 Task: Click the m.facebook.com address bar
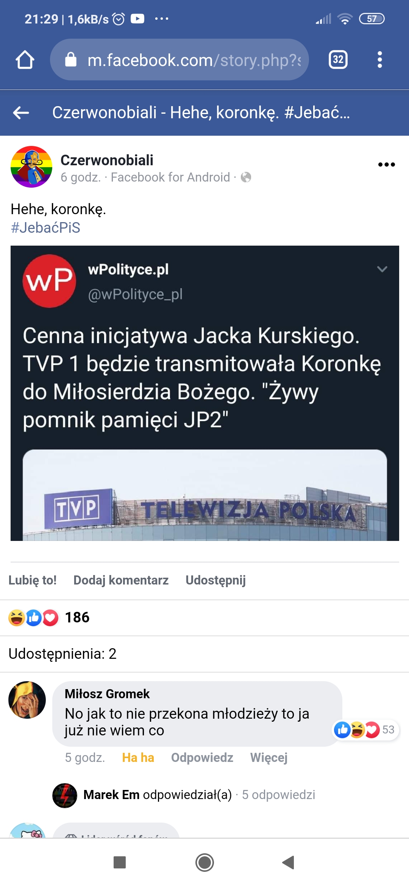coord(180,60)
